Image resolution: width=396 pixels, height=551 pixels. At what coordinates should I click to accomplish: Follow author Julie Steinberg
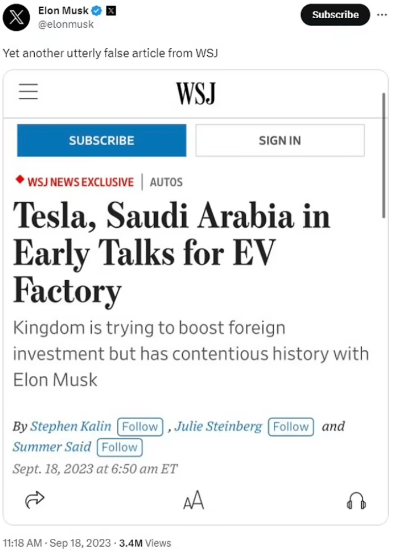click(x=291, y=427)
